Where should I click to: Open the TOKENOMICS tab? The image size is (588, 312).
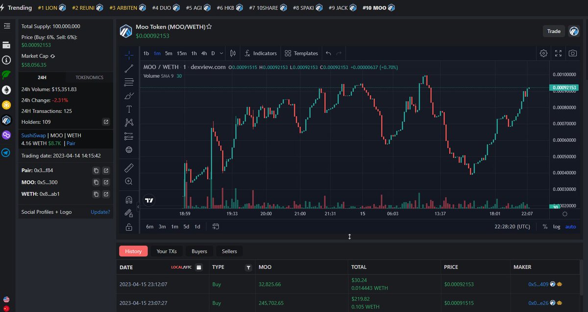[89, 77]
